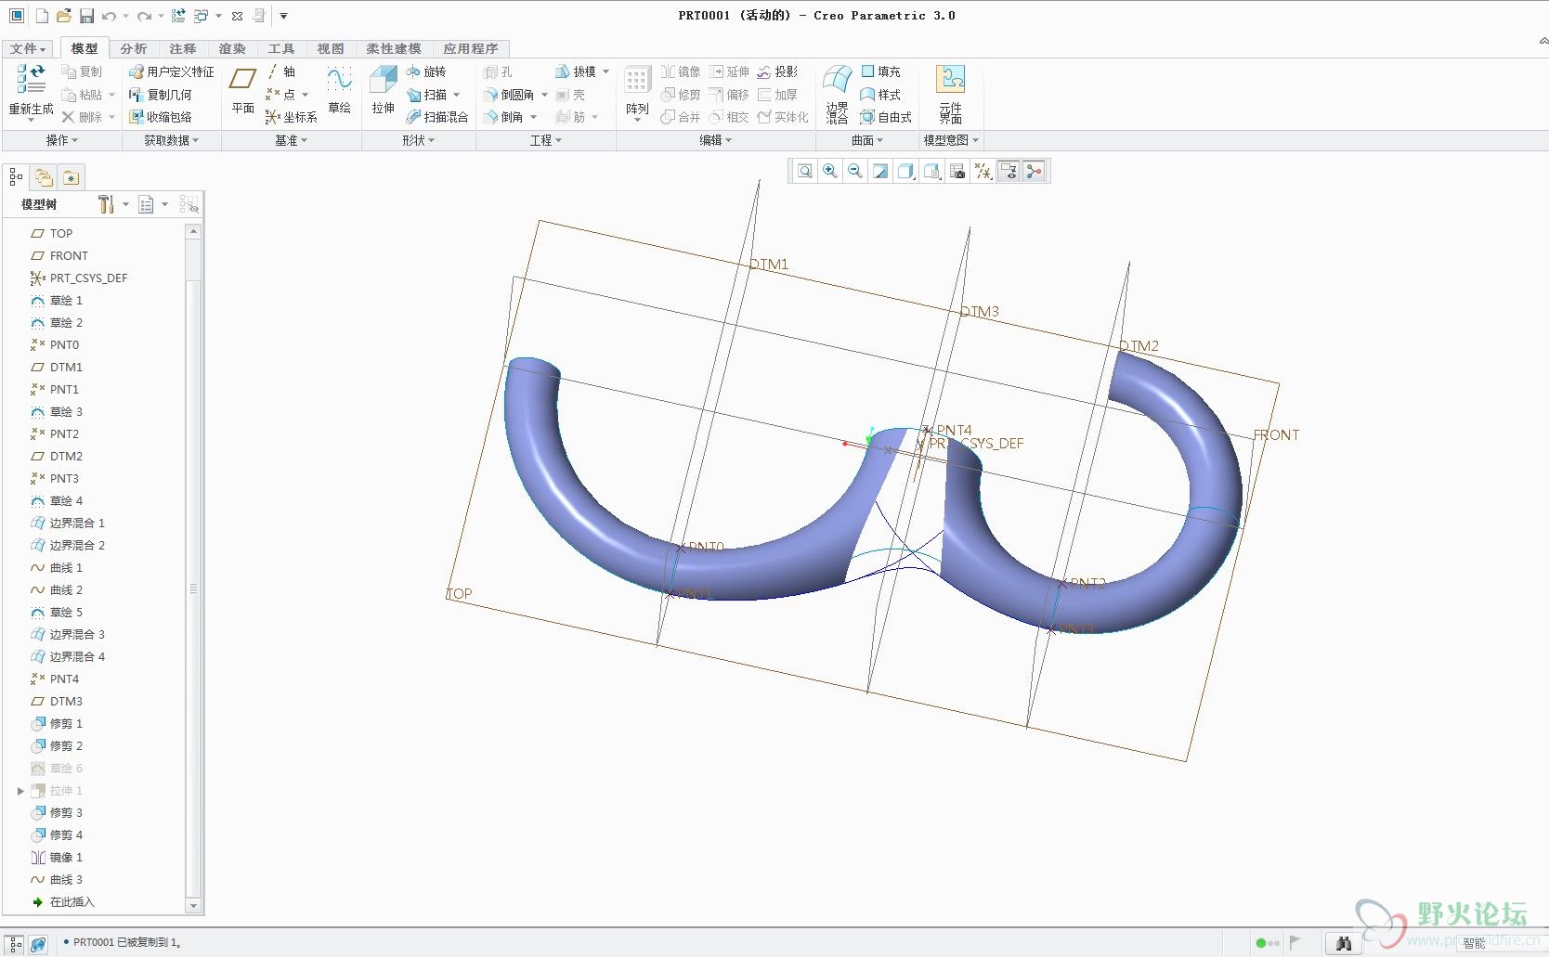This screenshot has width=1549, height=957.
Task: Switch to the layer/folder tree icon
Action: point(44,176)
